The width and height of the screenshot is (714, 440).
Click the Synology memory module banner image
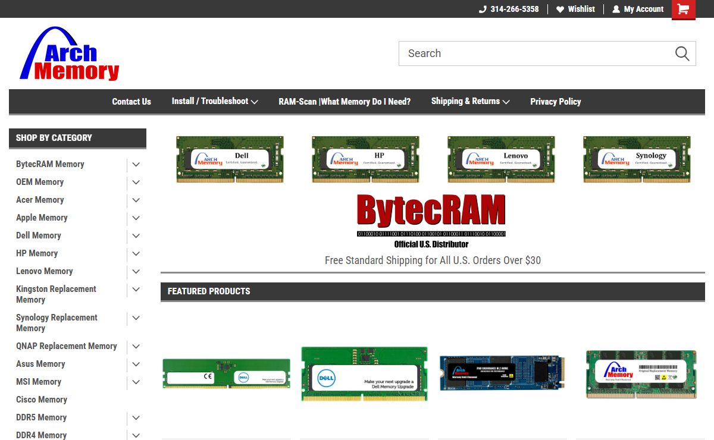pos(637,159)
